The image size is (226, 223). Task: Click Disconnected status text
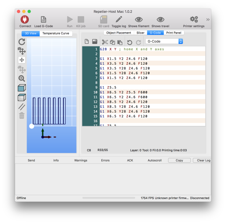(200, 198)
